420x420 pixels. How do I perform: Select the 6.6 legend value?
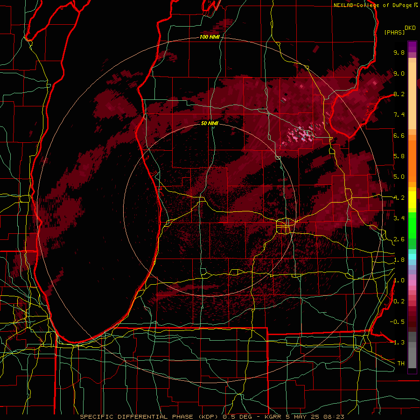[399, 135]
